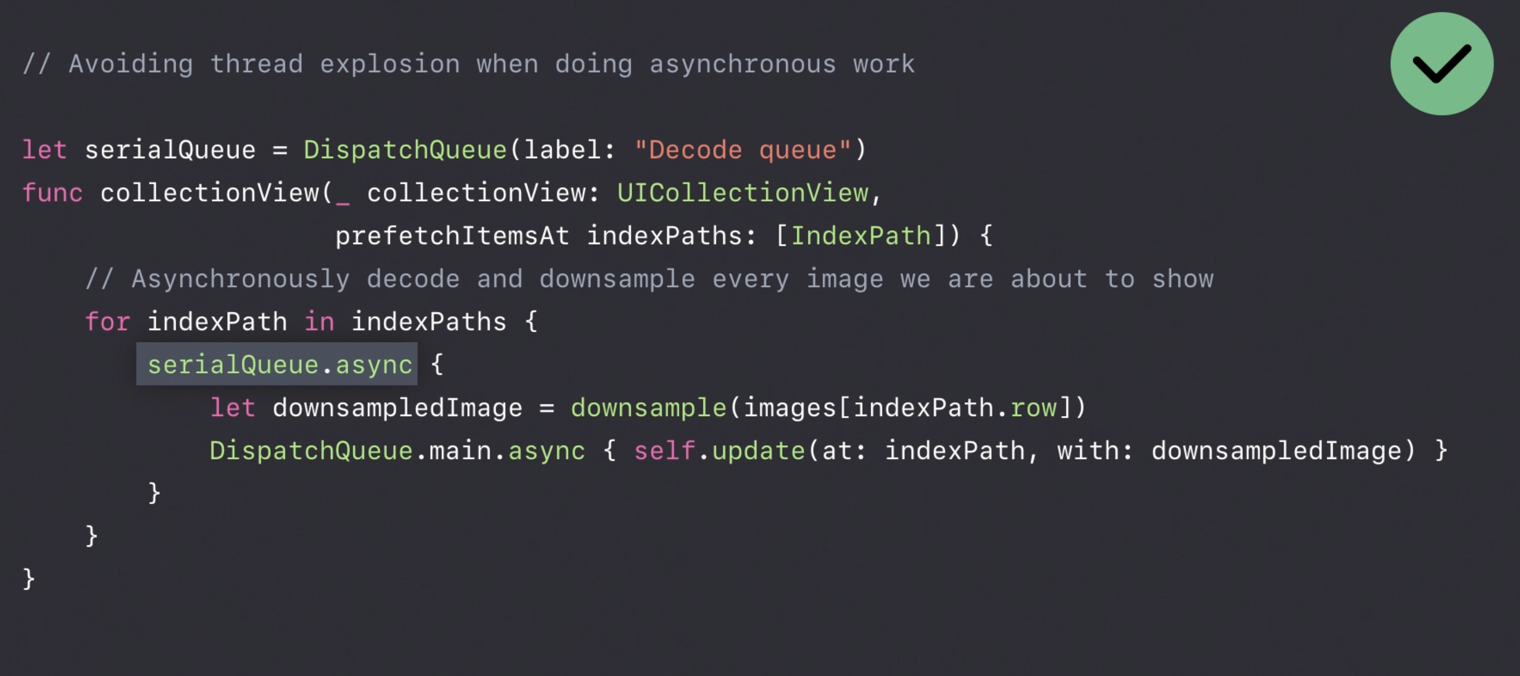This screenshot has height=676, width=1520.
Task: Click the IndexPath type in brackets
Action: point(860,236)
